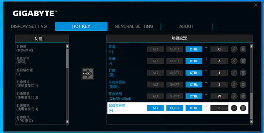Click function list scroll-up arrow
This screenshot has height=133, width=264.
[67, 46]
